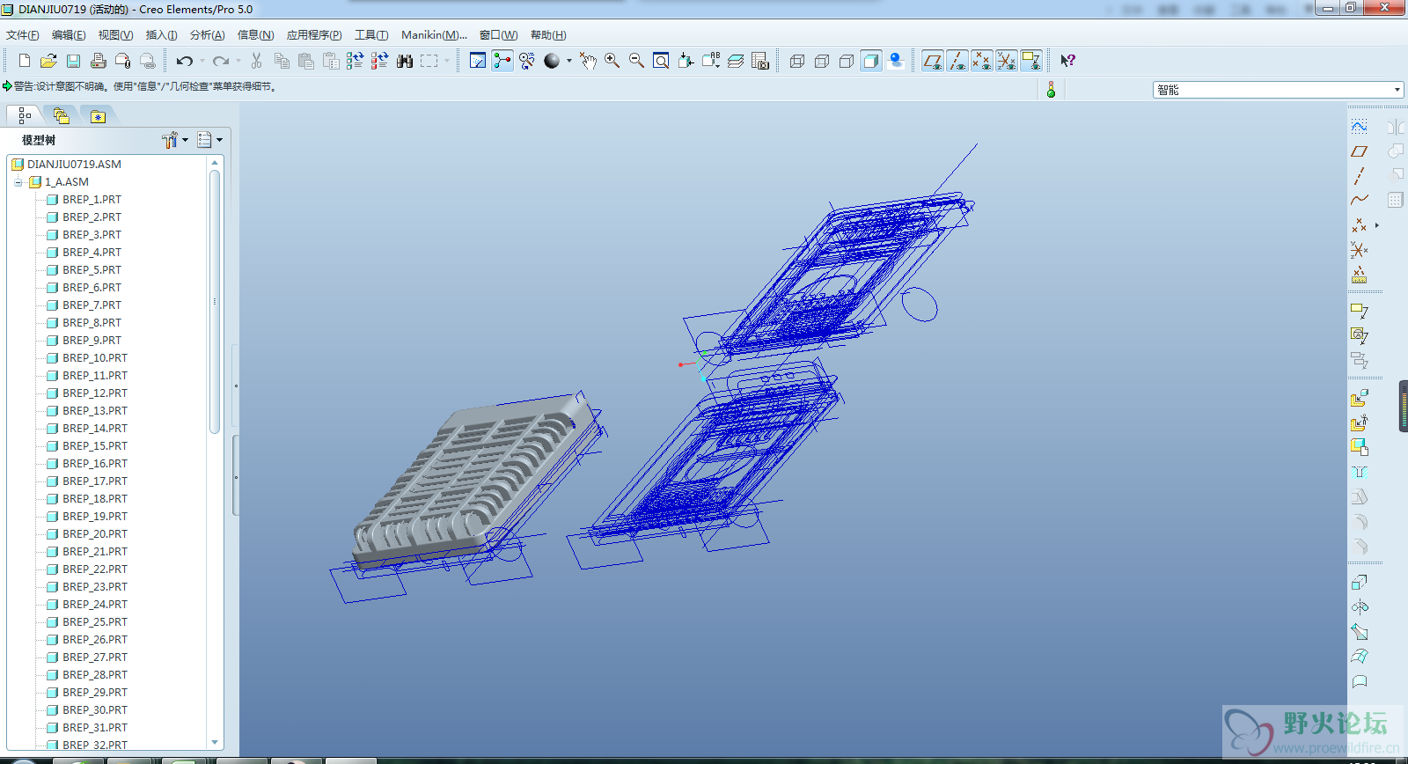This screenshot has height=764, width=1408.
Task: Select the datum plane tool in the right toolbar
Action: tap(1360, 151)
